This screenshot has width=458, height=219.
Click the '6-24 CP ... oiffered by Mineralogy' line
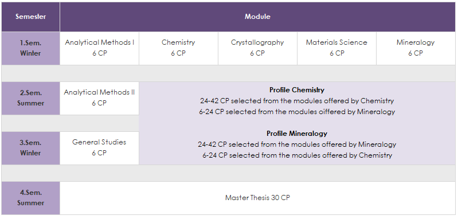(297, 112)
